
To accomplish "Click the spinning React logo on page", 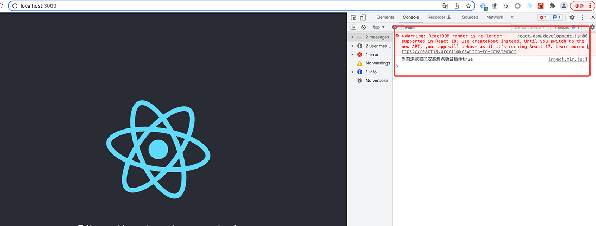I will [158, 149].
